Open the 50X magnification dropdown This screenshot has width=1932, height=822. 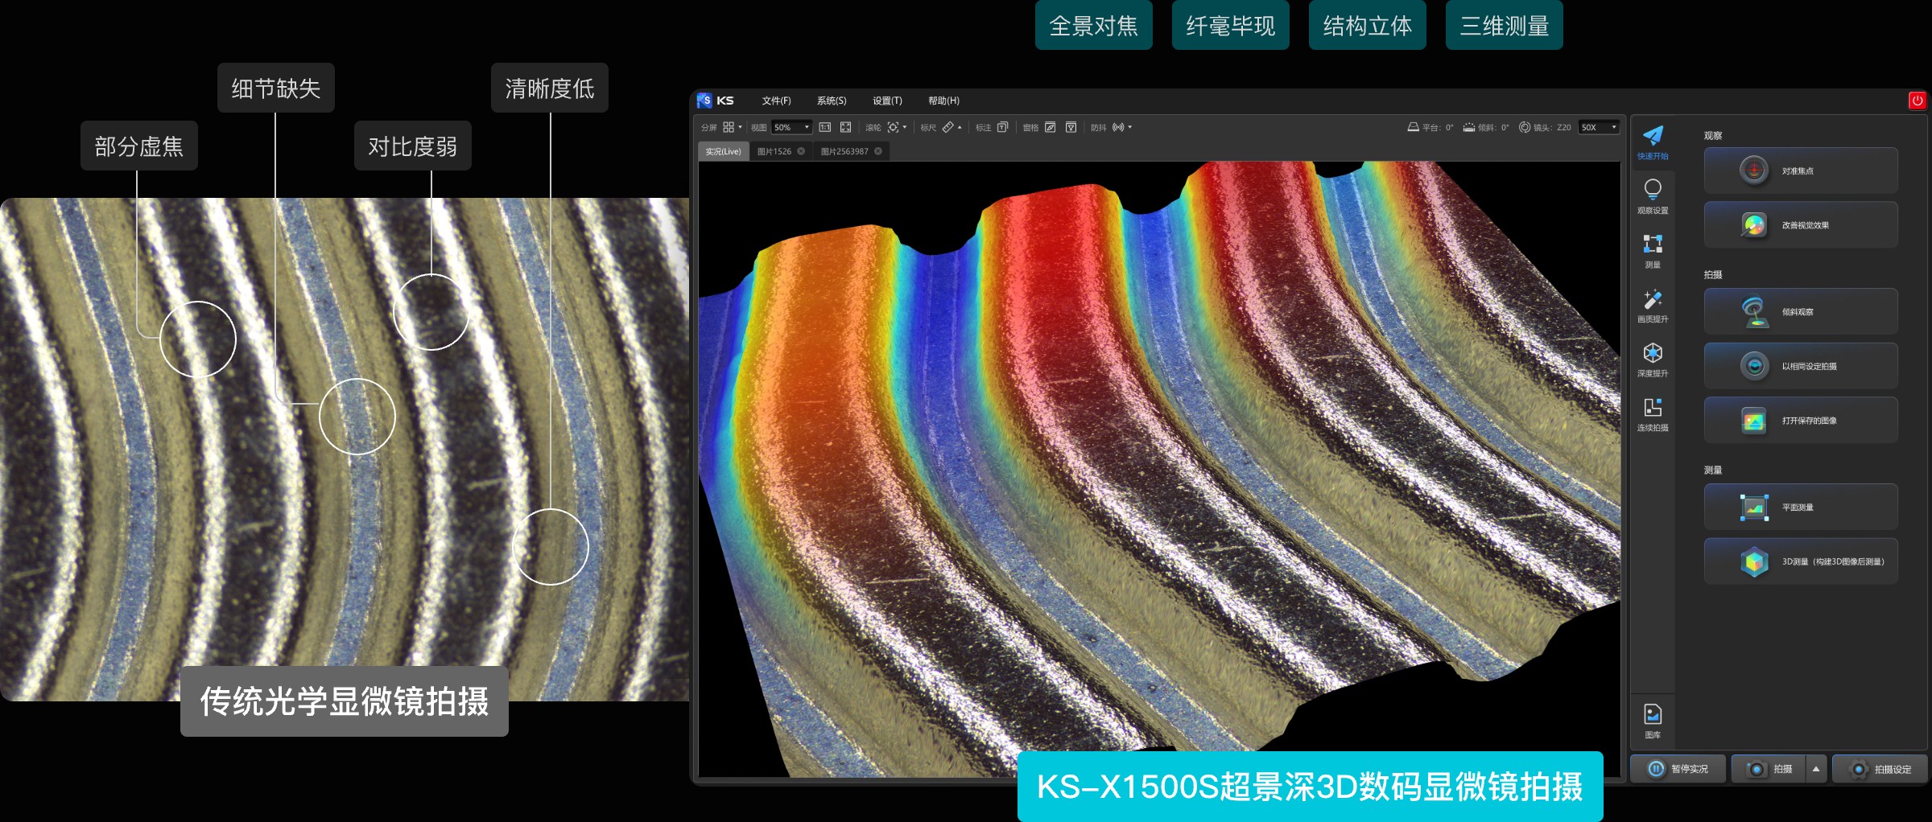(1599, 127)
